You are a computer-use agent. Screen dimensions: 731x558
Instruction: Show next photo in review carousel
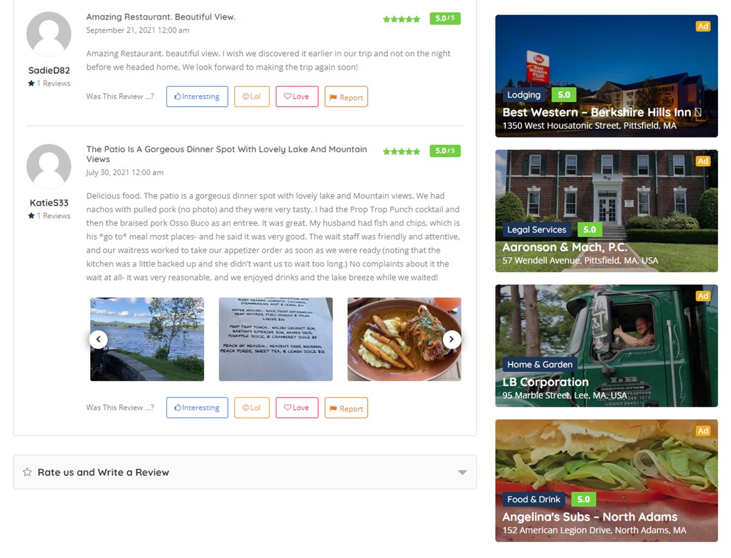[x=452, y=339]
